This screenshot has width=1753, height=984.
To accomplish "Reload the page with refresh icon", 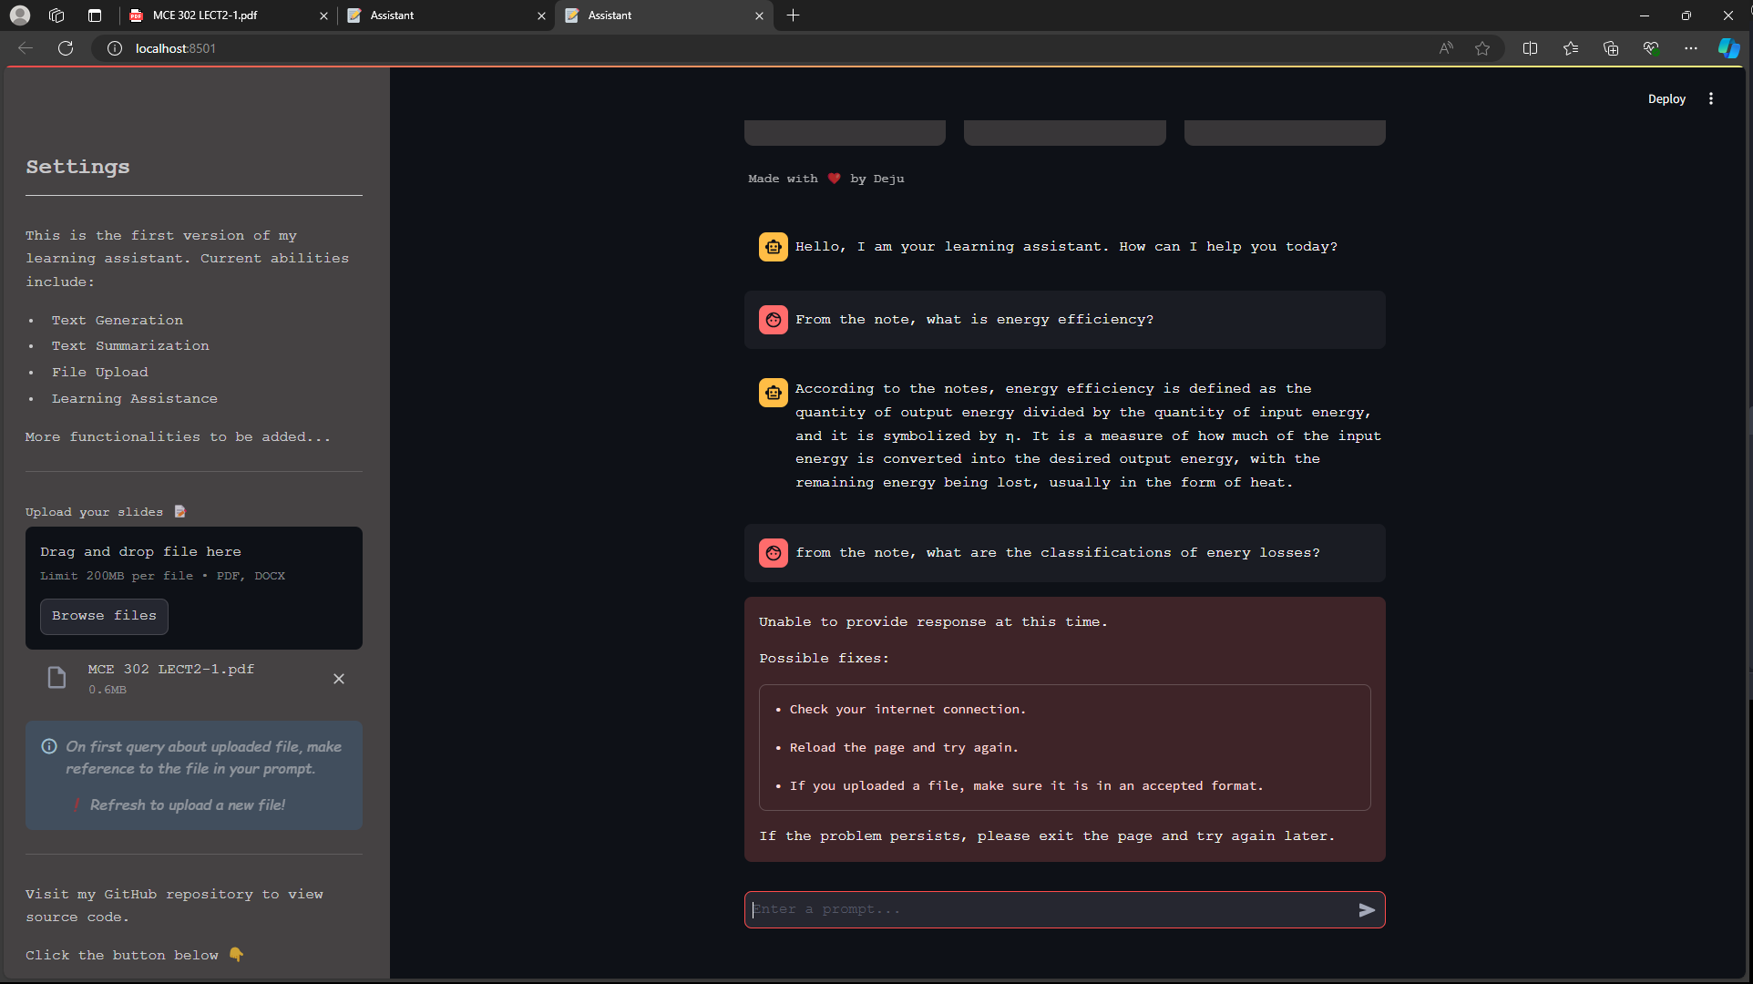I will 66,48.
